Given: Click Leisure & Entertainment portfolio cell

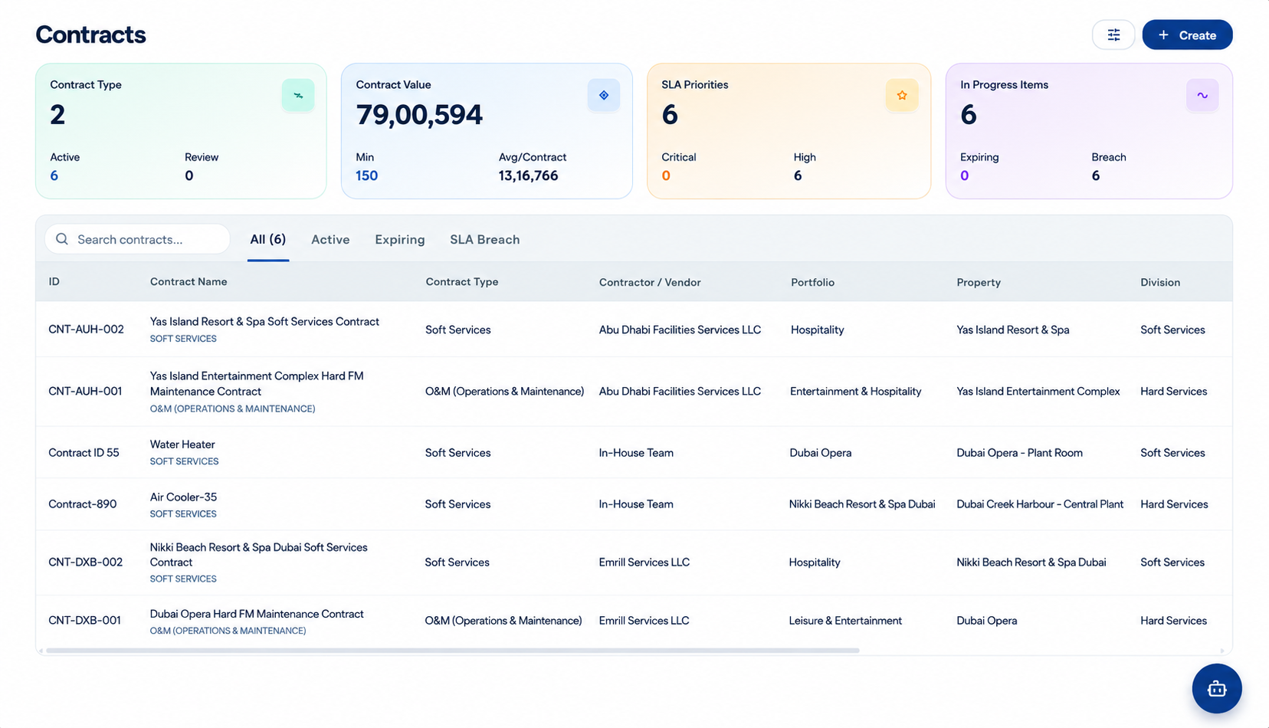Looking at the screenshot, I should pos(845,620).
